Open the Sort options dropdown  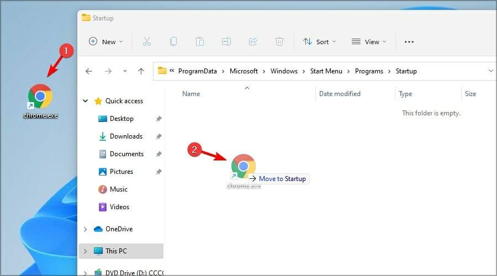[x=319, y=41]
